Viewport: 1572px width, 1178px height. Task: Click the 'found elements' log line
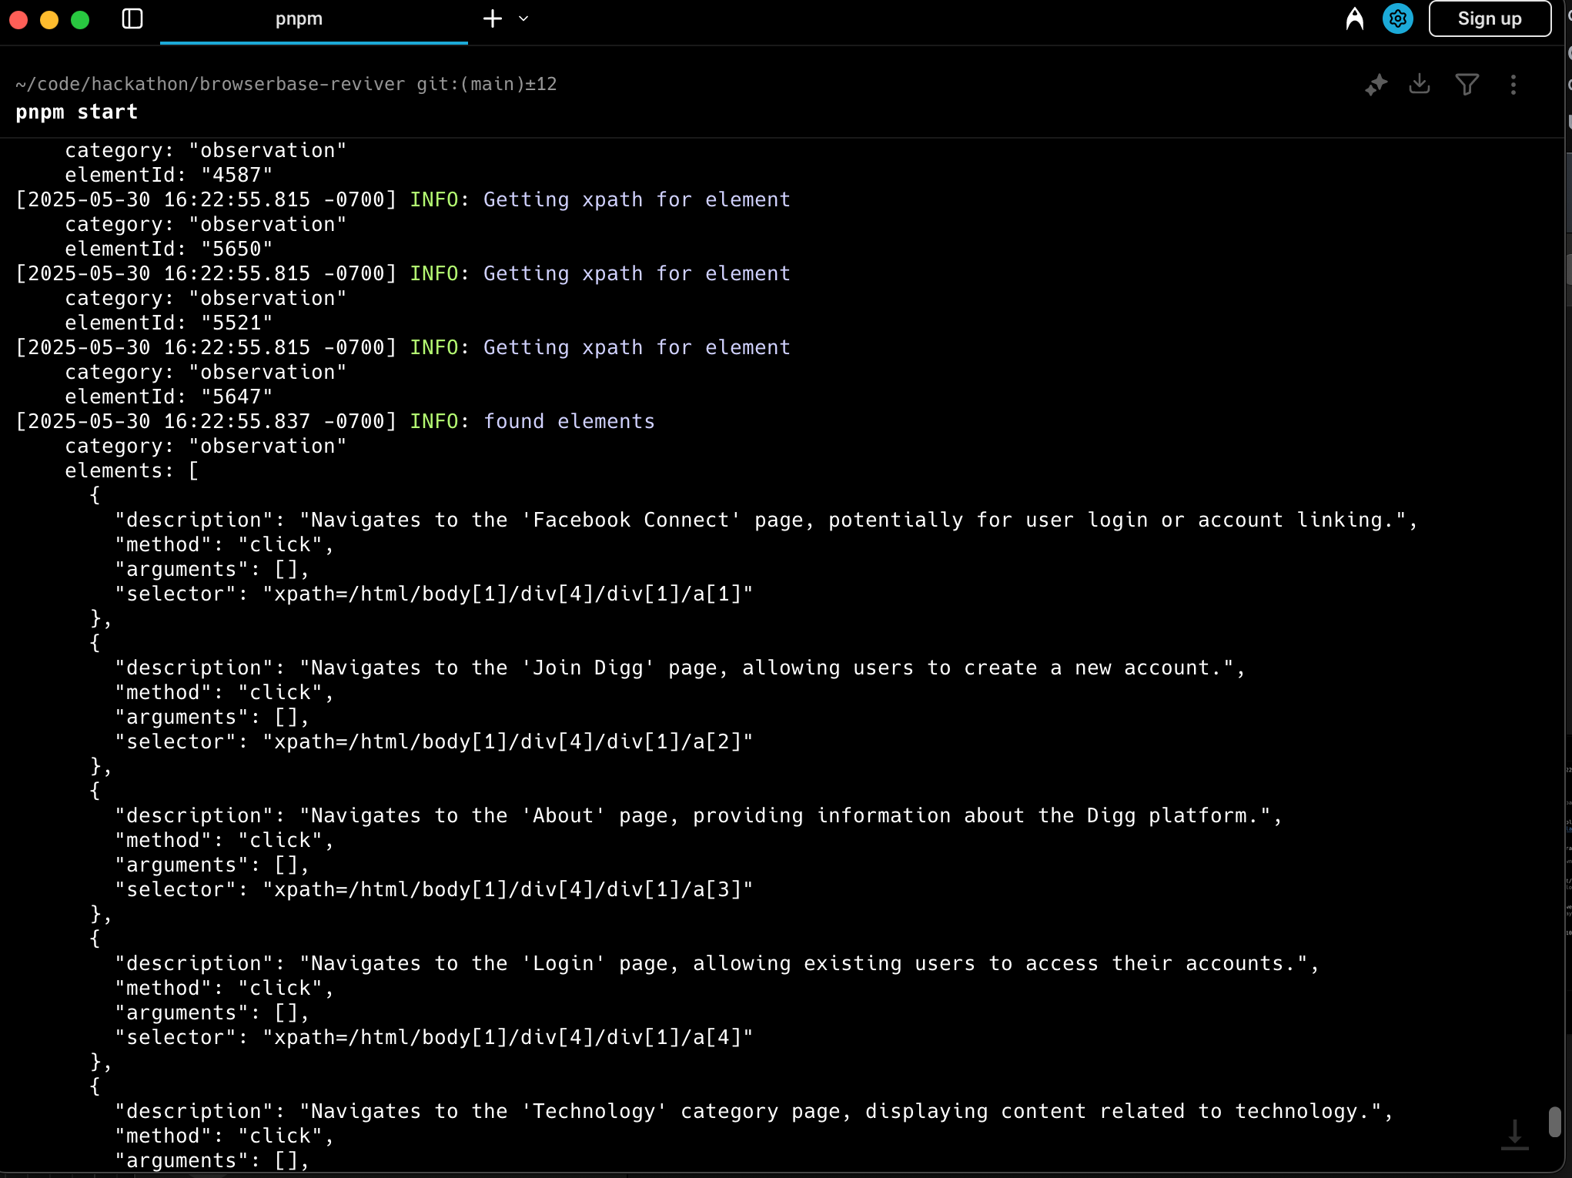[x=568, y=421]
